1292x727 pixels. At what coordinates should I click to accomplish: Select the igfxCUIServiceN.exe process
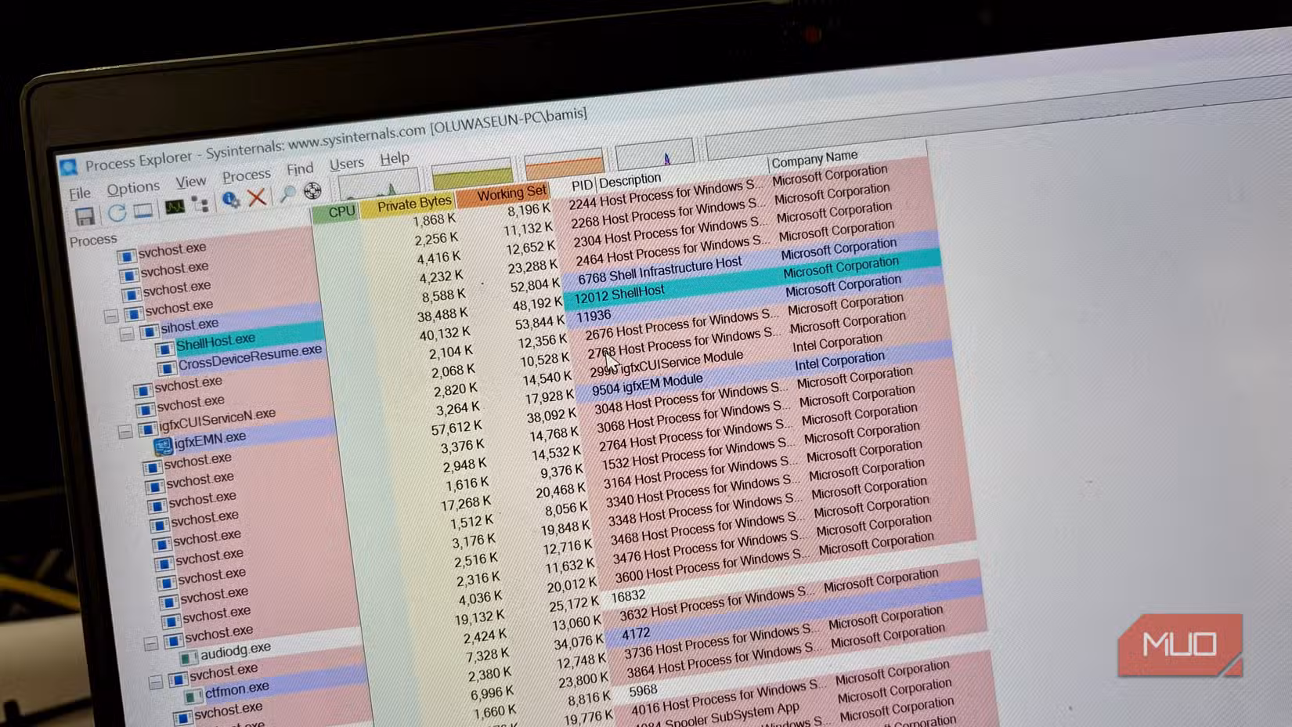coord(217,420)
